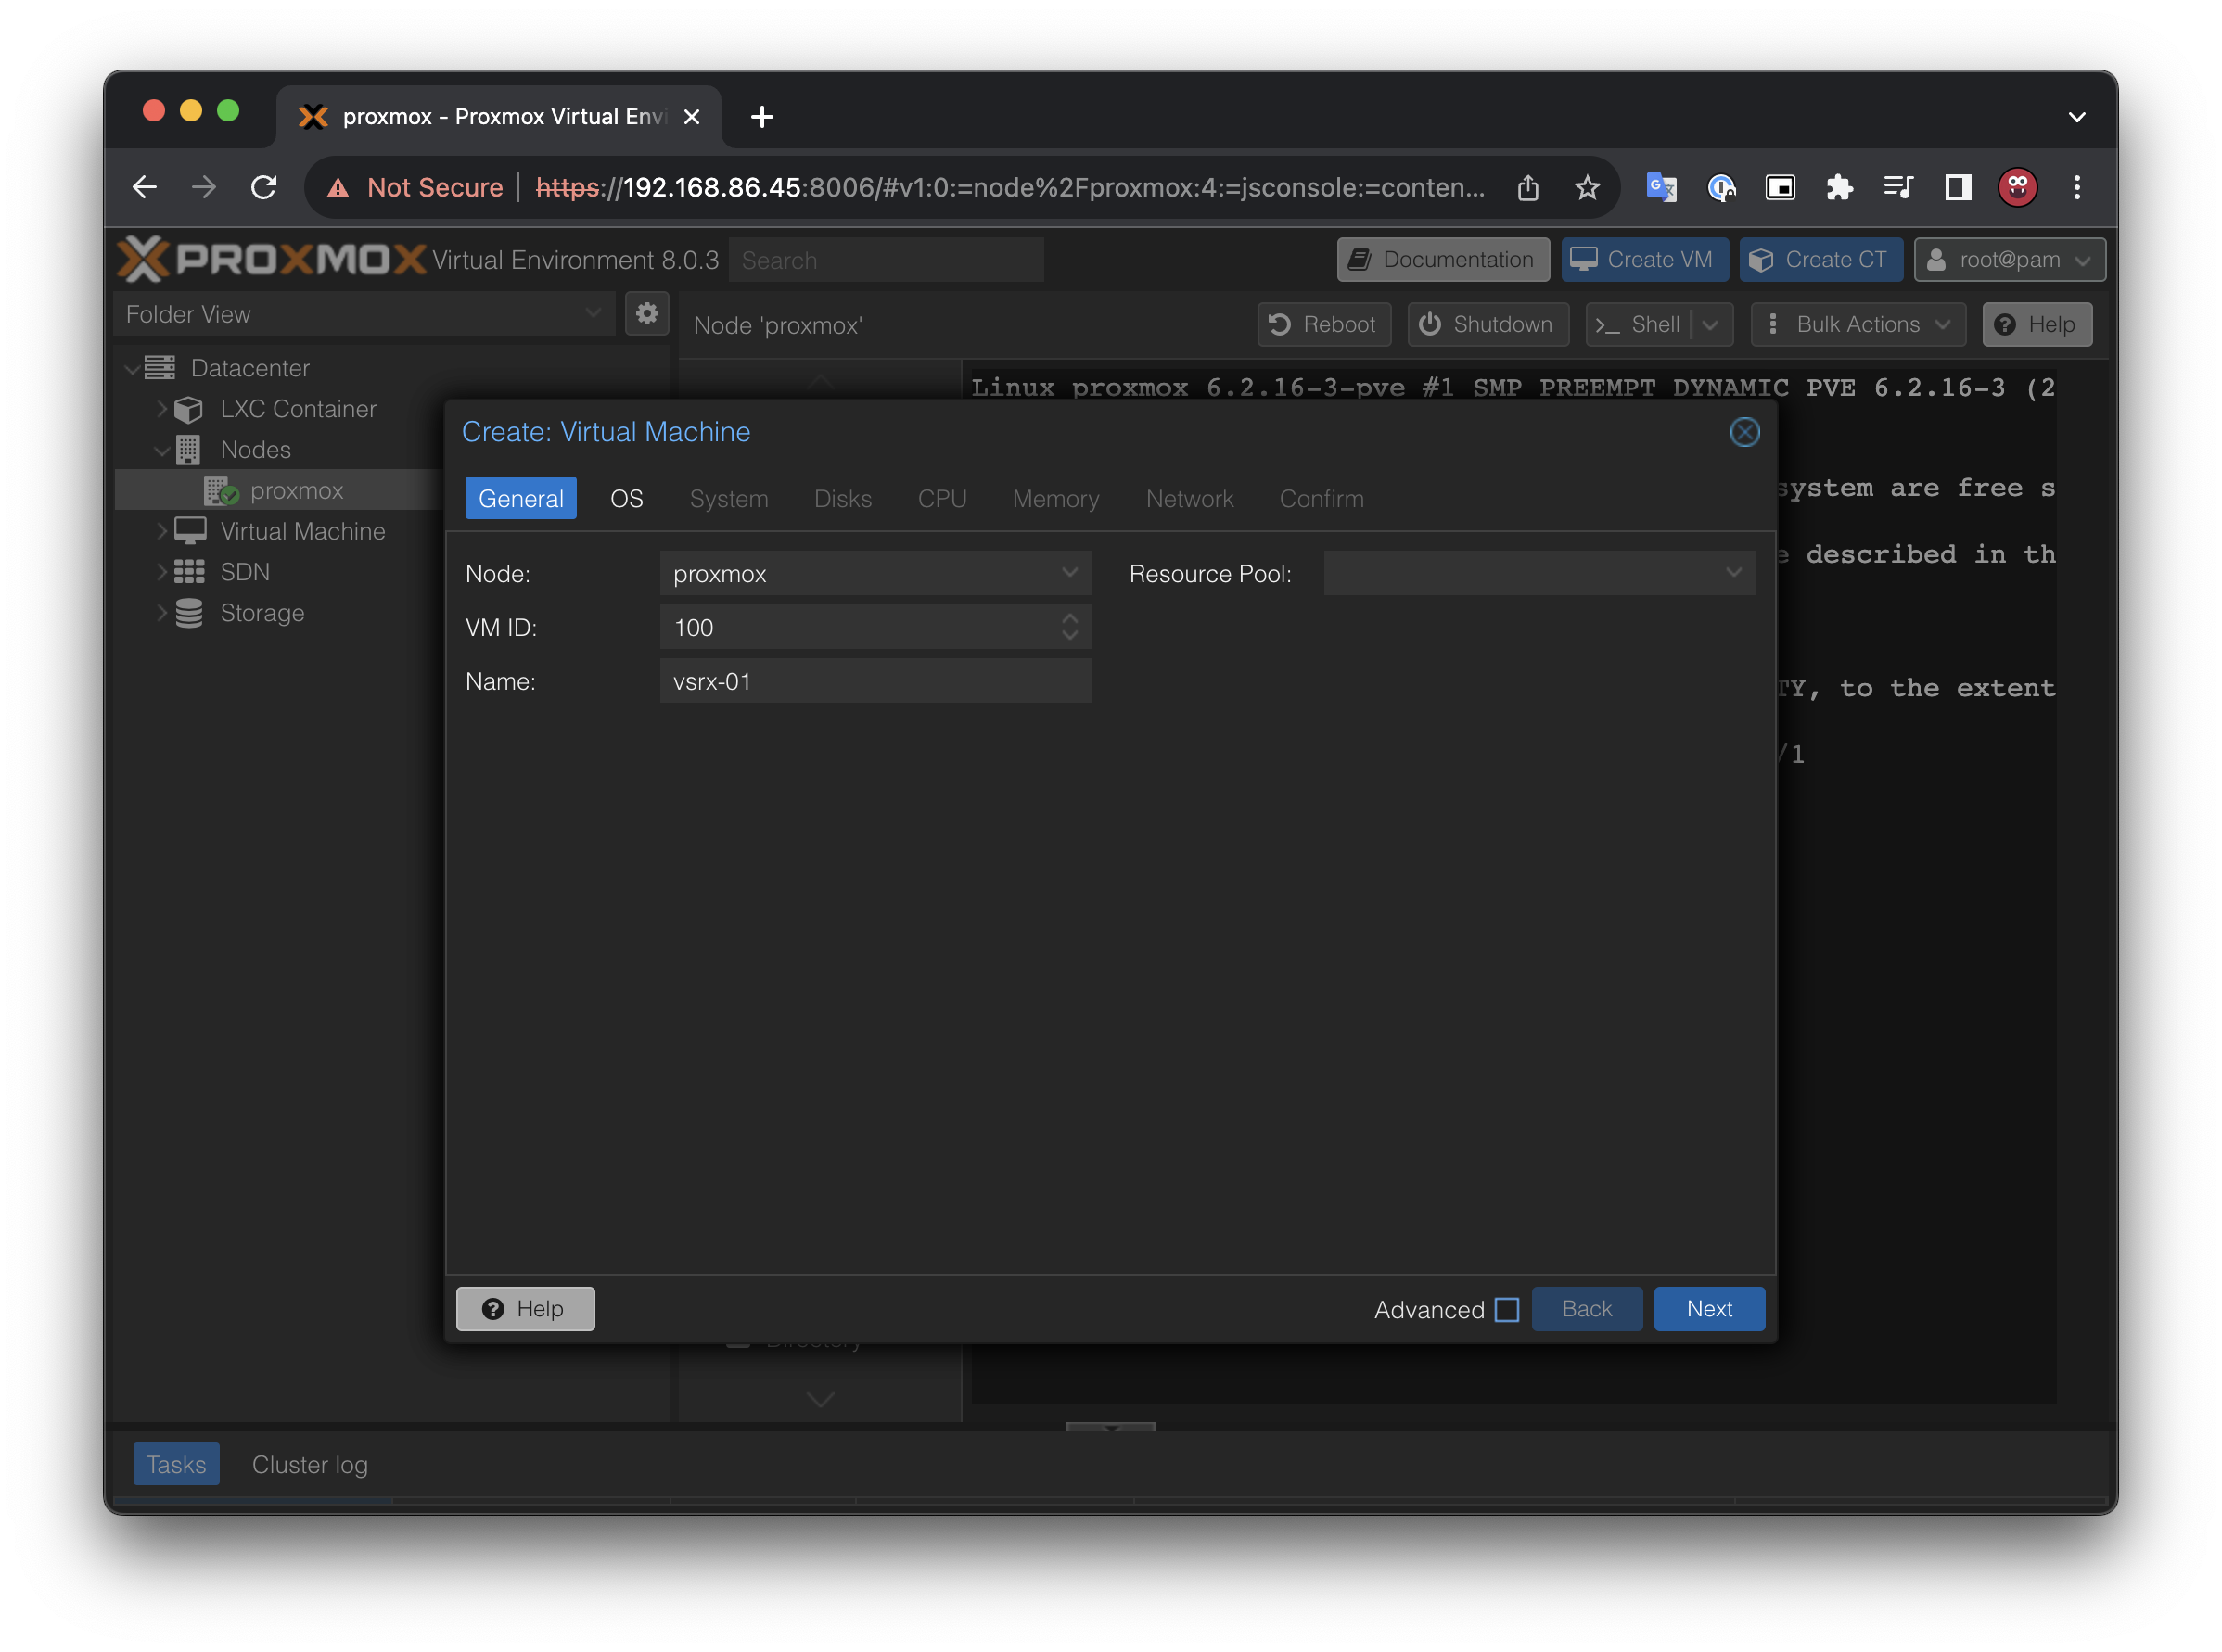
Task: Open the Chrome extensions puzzle icon
Action: [x=1839, y=187]
